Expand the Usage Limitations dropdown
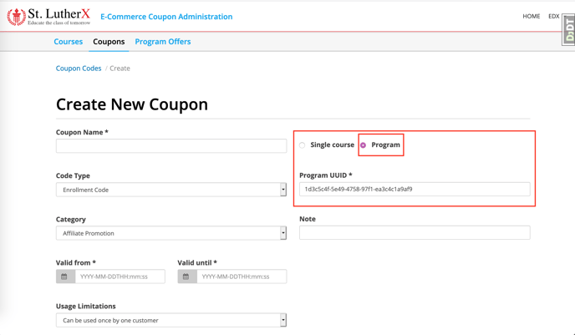Image resolution: width=575 pixels, height=335 pixels. pyautogui.click(x=170, y=320)
